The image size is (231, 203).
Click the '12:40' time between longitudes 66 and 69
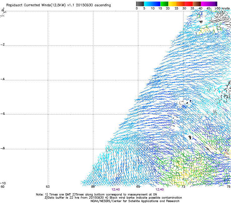(115, 190)
